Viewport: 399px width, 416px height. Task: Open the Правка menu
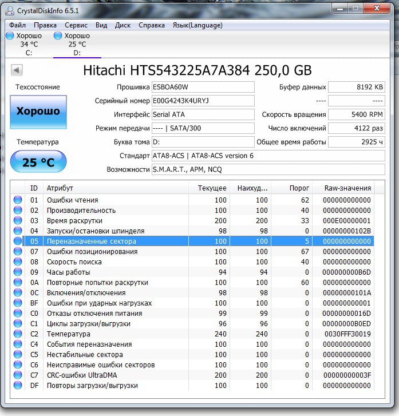click(x=45, y=25)
